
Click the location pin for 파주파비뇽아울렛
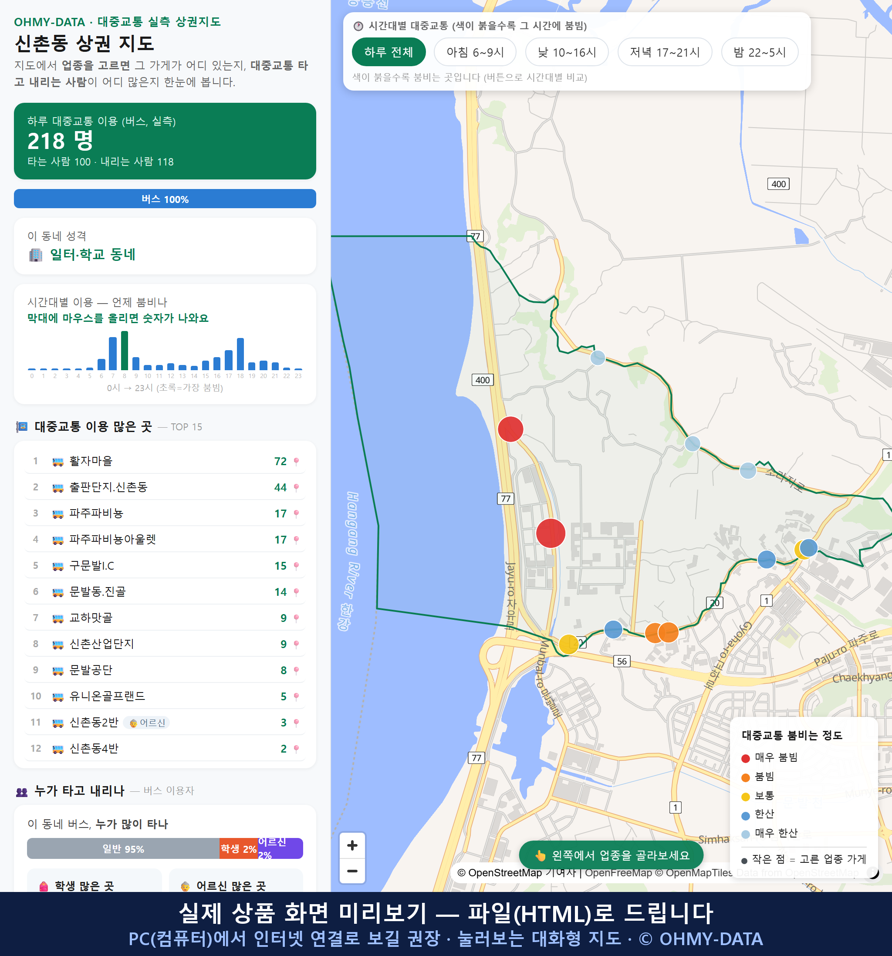click(x=296, y=540)
